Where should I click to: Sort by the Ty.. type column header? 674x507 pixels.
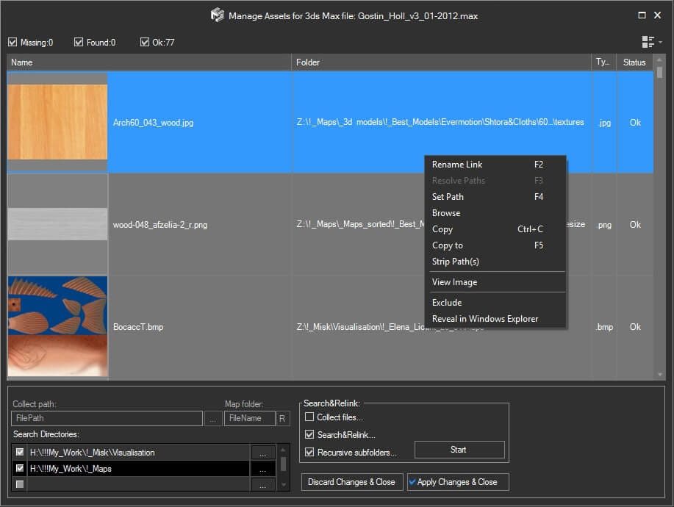pos(604,62)
